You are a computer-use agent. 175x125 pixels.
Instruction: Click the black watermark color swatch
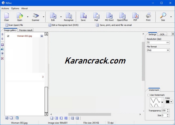[x=168, y=102]
